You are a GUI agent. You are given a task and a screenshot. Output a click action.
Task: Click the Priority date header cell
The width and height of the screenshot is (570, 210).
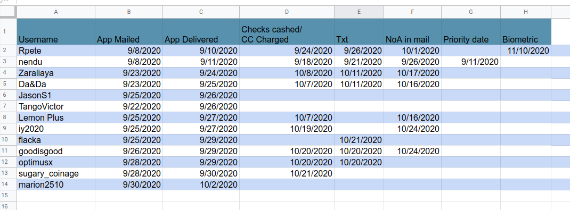click(471, 31)
